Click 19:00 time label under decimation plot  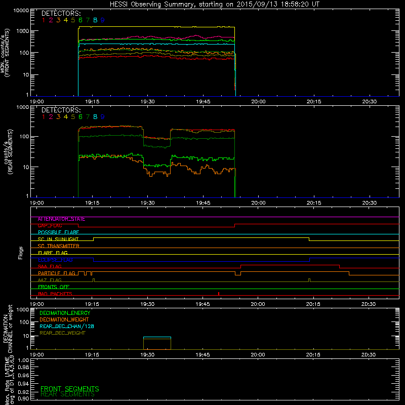(37, 355)
